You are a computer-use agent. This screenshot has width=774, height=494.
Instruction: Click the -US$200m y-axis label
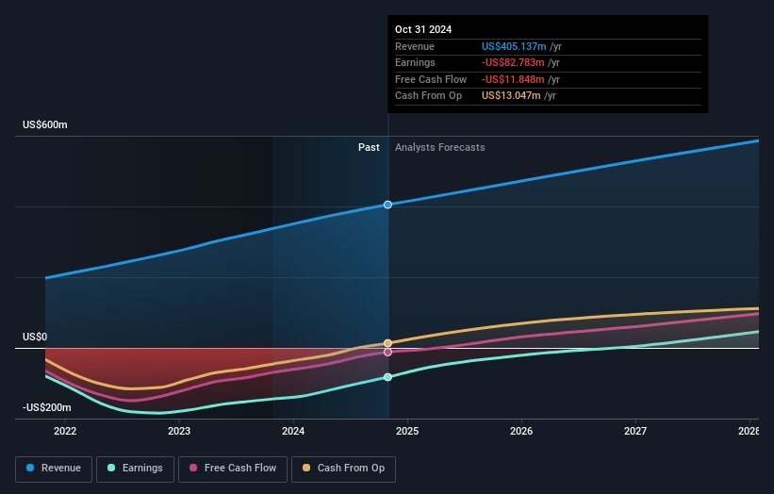(x=47, y=407)
